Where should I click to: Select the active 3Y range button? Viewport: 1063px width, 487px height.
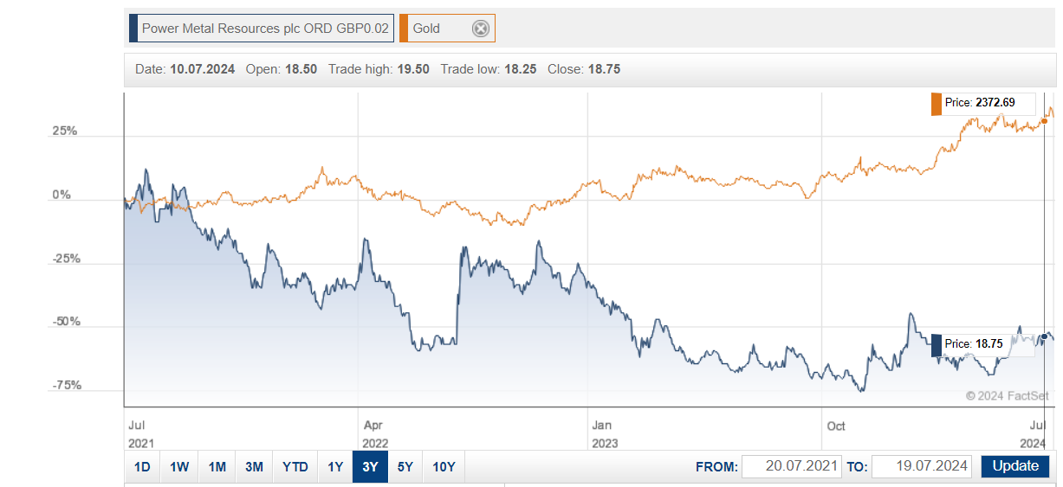point(370,467)
